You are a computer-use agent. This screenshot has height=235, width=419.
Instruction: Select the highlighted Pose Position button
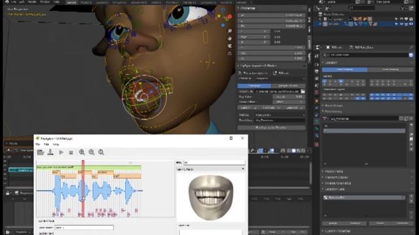(344, 70)
